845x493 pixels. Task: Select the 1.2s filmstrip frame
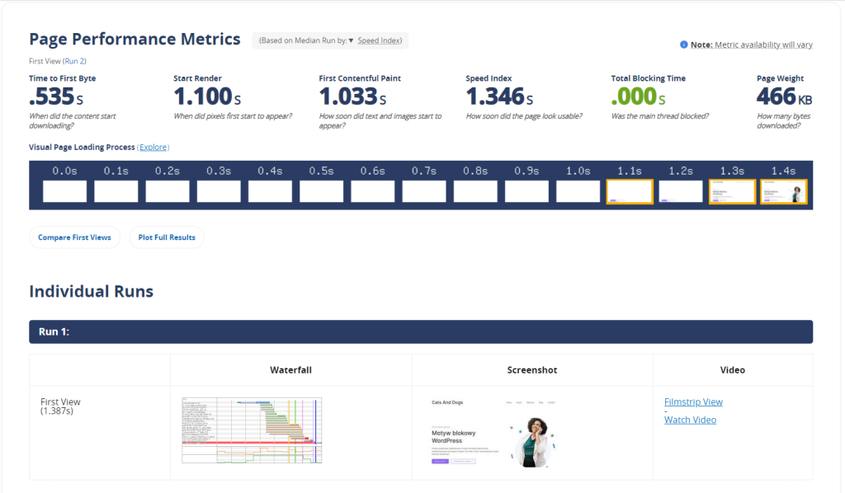point(681,191)
